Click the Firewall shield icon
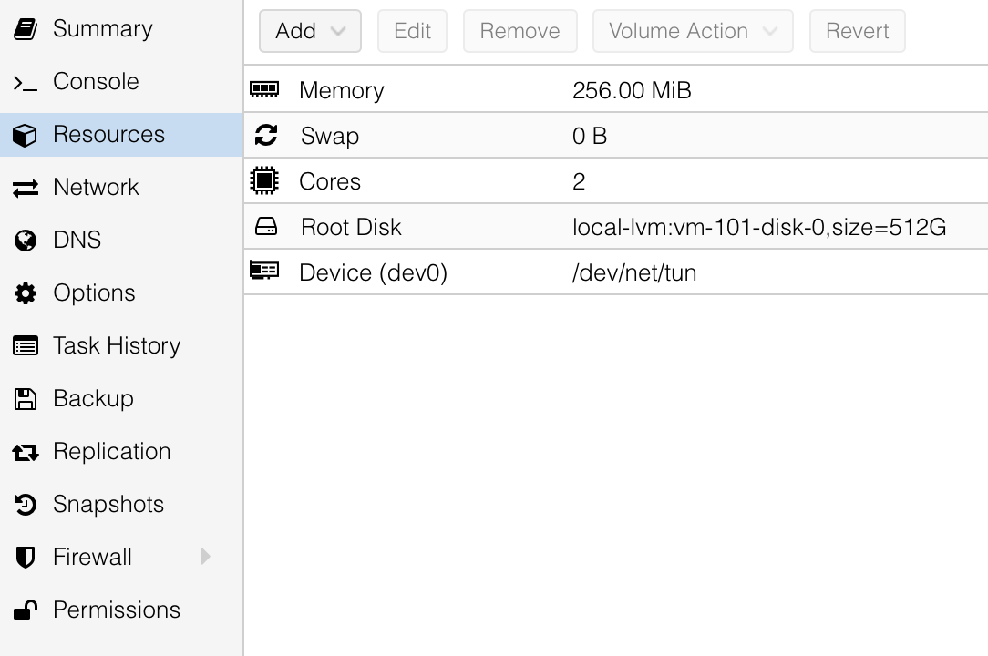 [x=26, y=558]
